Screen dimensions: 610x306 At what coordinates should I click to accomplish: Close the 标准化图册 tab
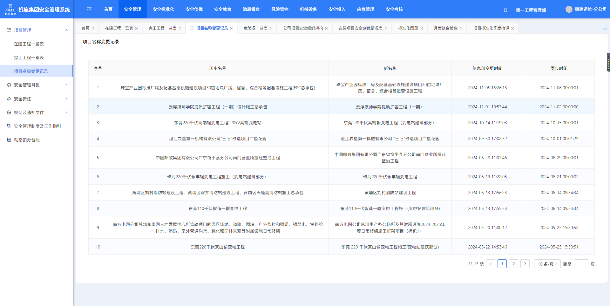pos(422,28)
